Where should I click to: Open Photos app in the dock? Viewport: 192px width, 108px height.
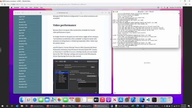59,100
